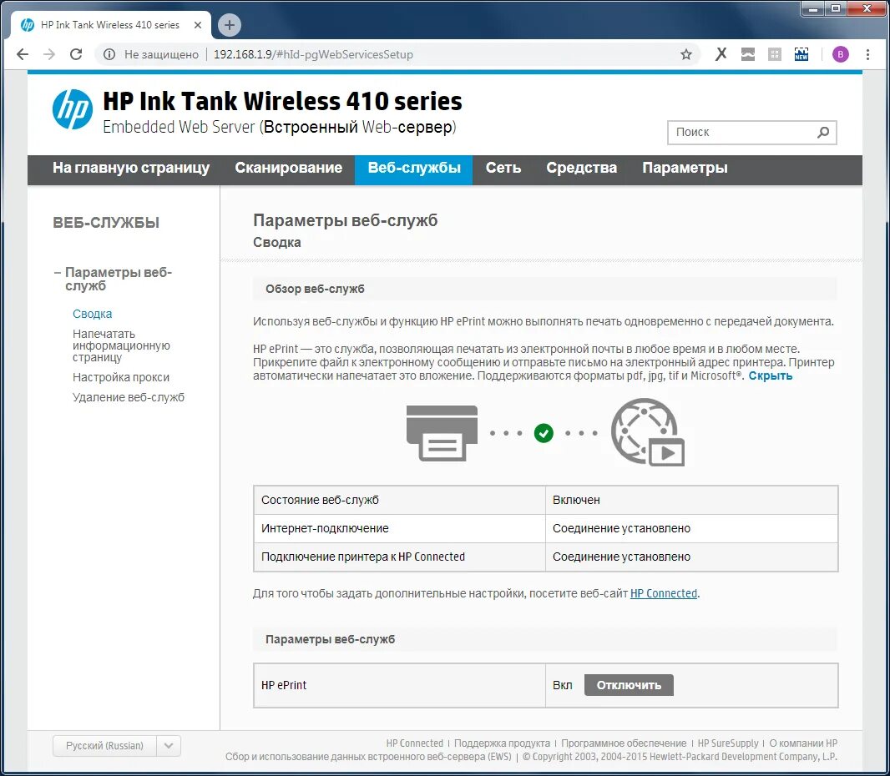Click the site info icon in address bar
Screen dimensions: 890x776
pos(109,54)
